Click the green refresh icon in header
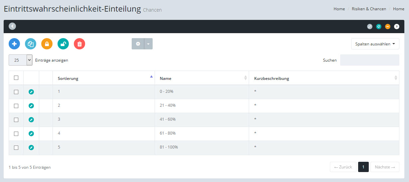Screen dimensions: 409x182 click(379, 27)
